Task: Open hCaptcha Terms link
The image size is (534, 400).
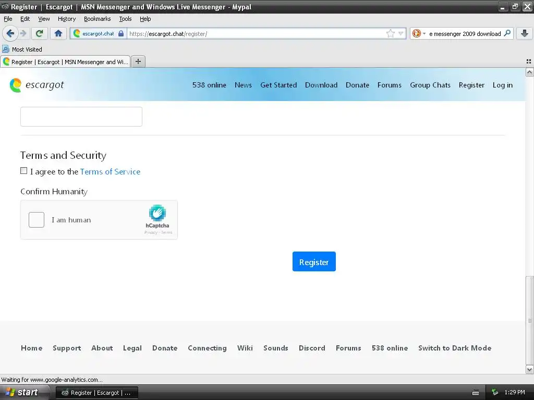Action: pos(166,233)
